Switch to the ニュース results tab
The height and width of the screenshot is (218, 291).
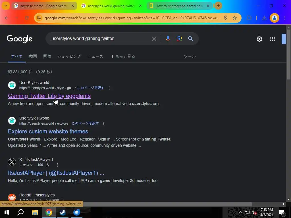[95, 56]
